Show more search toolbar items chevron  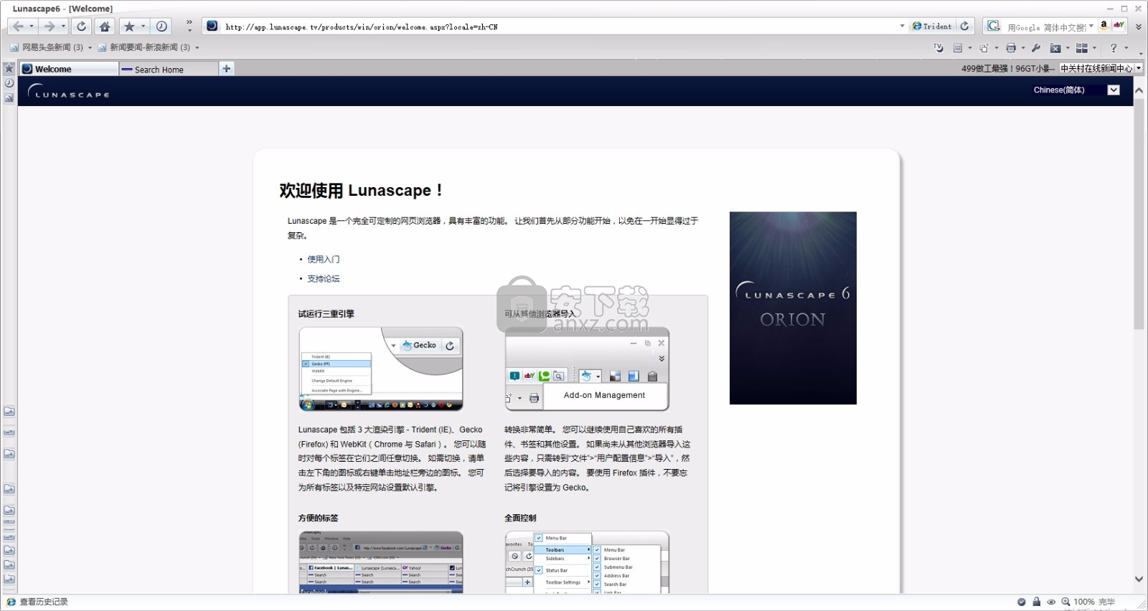coord(1139,27)
